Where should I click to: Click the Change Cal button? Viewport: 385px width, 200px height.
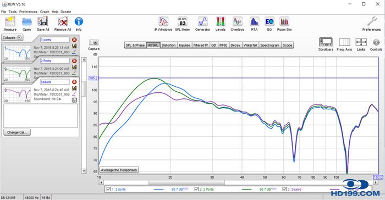pos(17,132)
